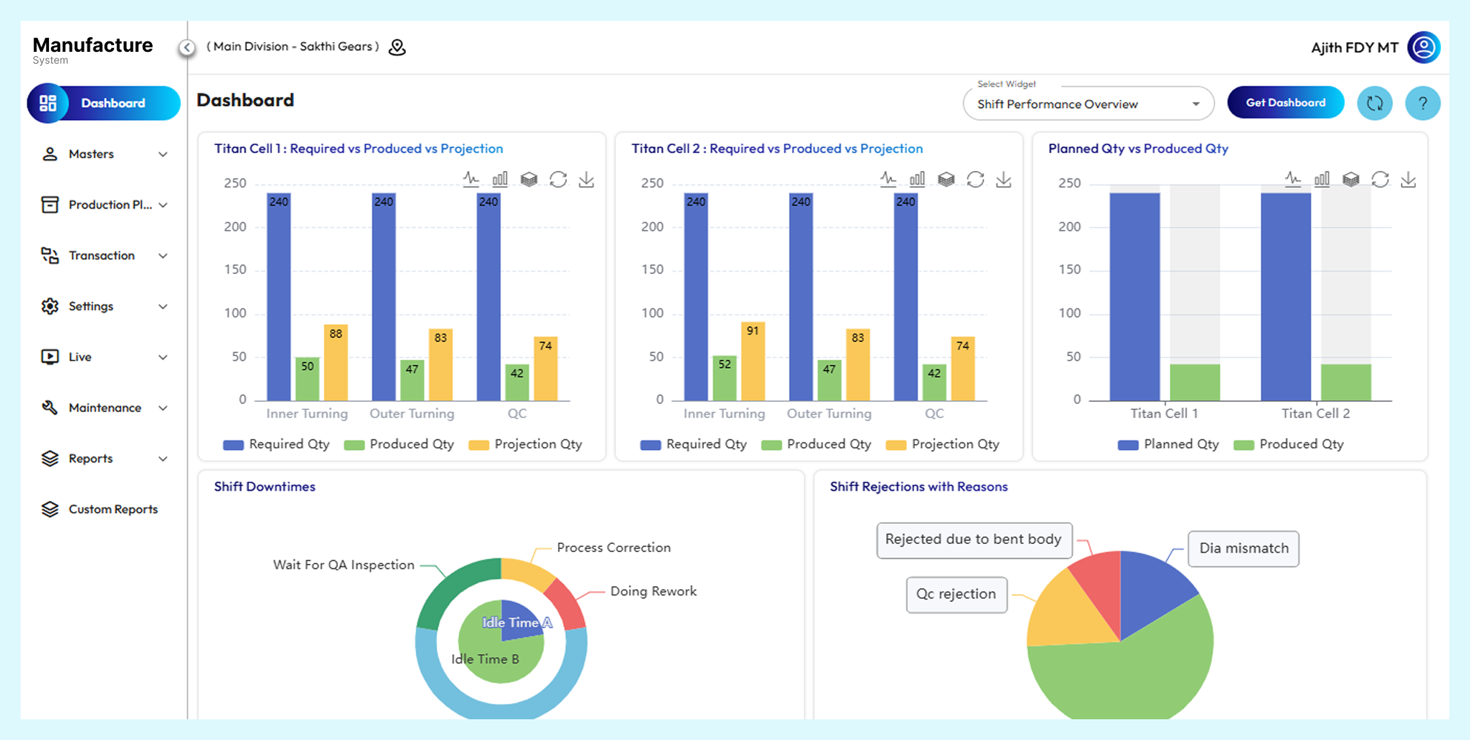Screen dimensions: 1470x740
Task: Toggle the Planned Qty legend item
Action: click(1168, 444)
